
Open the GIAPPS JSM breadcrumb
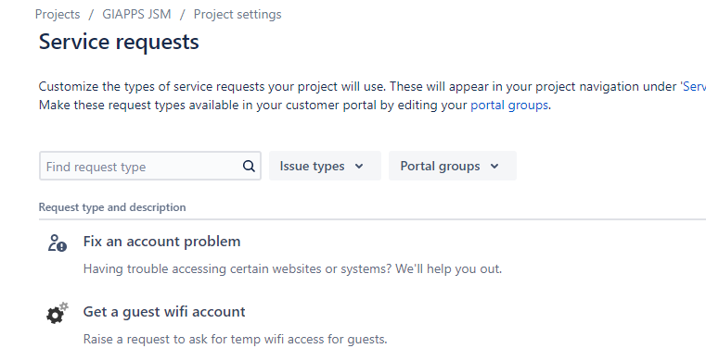pyautogui.click(x=137, y=15)
